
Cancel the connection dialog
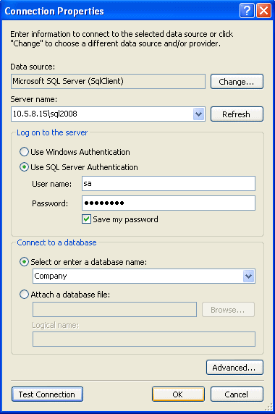(237, 394)
